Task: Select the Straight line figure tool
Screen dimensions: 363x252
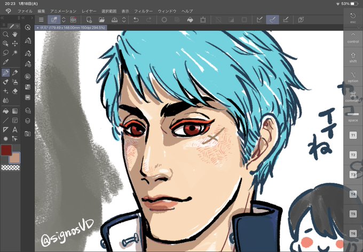Action: [x=5, y=120]
